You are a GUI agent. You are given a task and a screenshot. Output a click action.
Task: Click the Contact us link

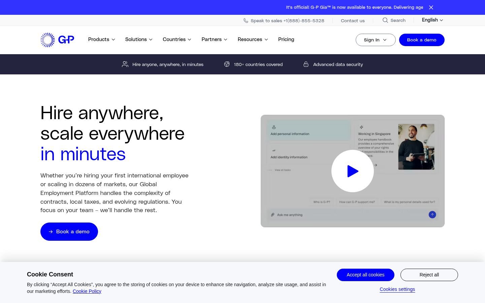tap(353, 21)
